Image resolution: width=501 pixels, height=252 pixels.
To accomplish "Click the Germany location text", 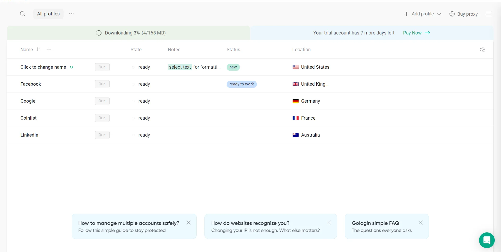I will coord(310,101).
